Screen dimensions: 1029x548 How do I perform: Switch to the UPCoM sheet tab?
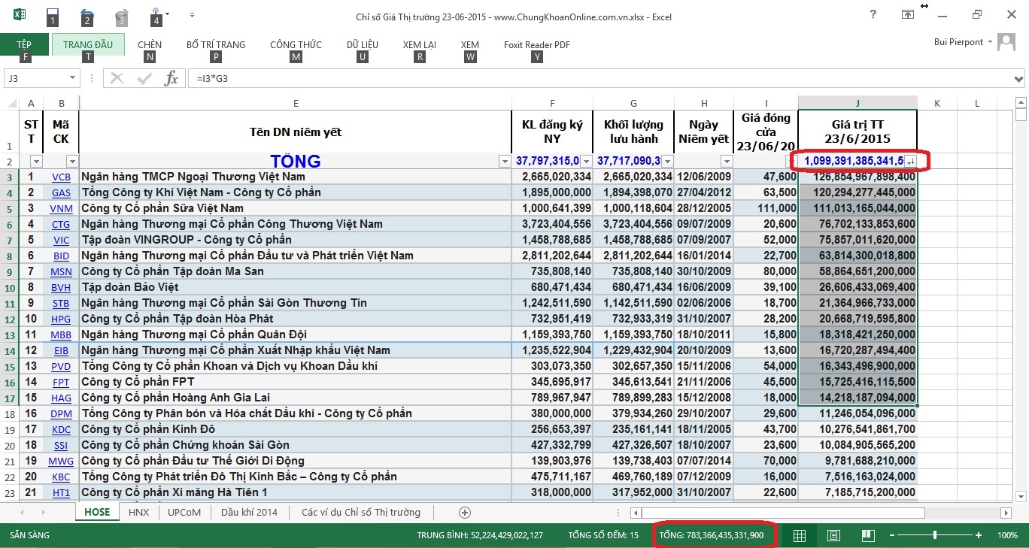tap(184, 512)
